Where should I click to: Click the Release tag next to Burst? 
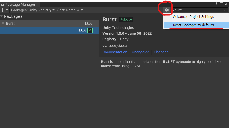(x=126, y=20)
